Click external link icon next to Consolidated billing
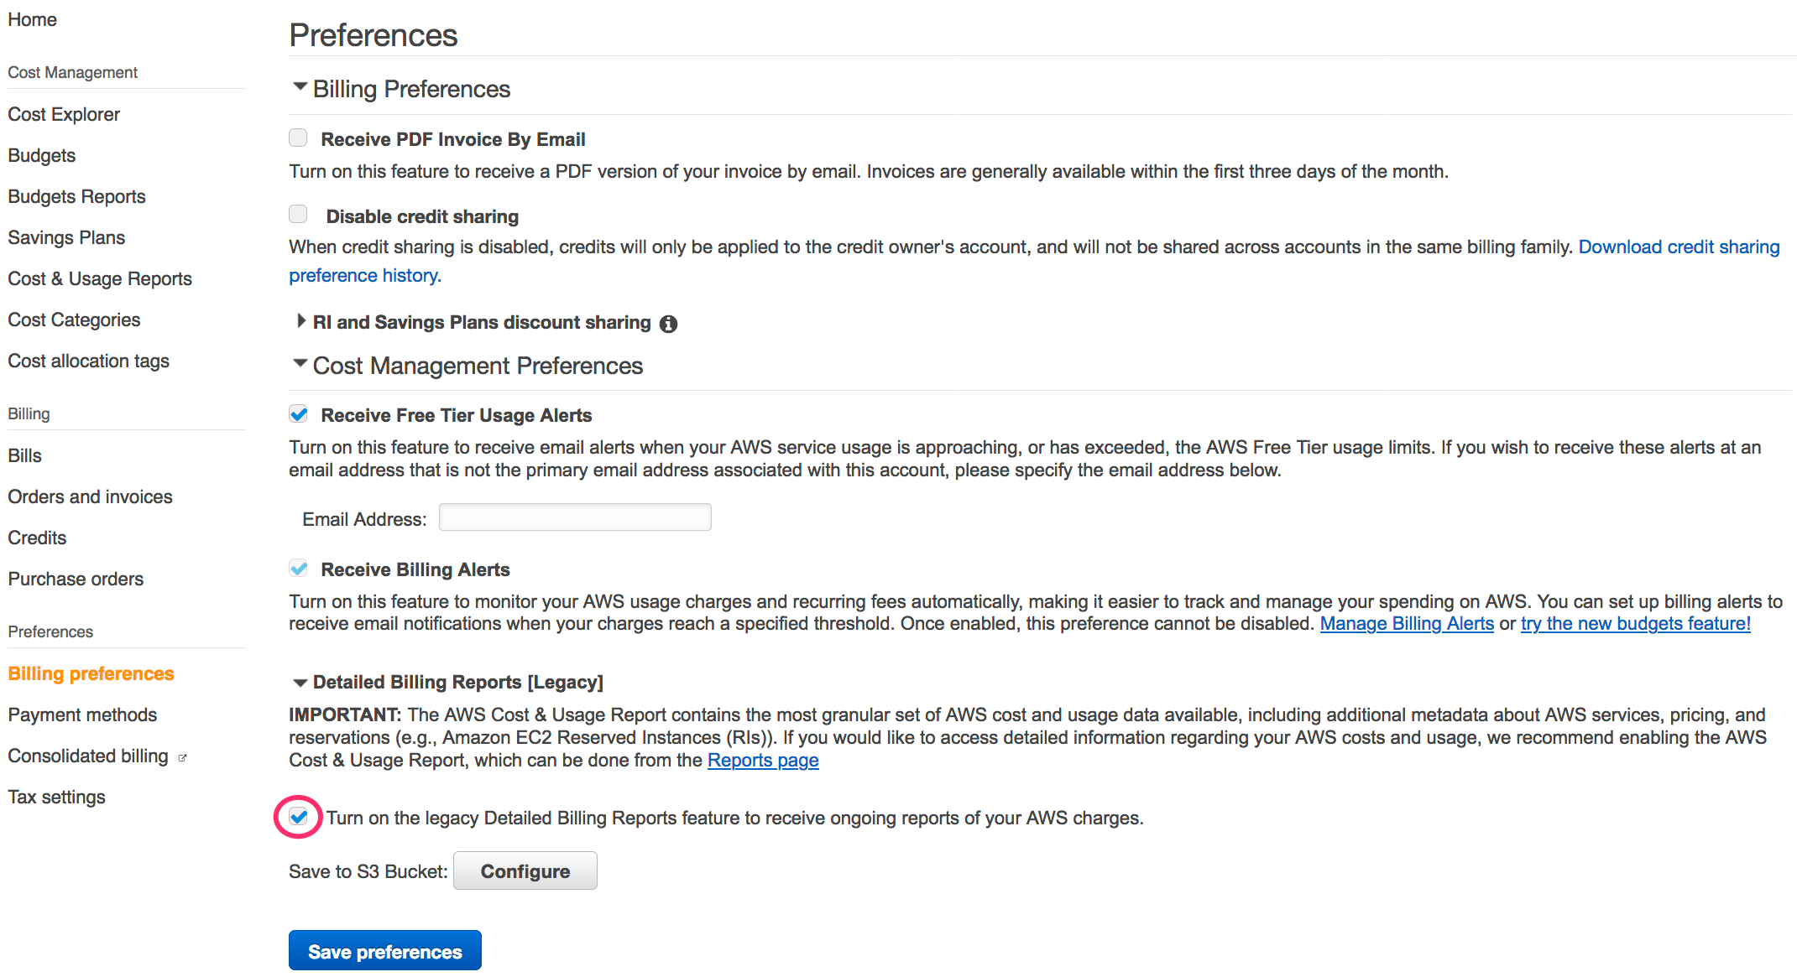Image resolution: width=1797 pixels, height=977 pixels. (183, 757)
